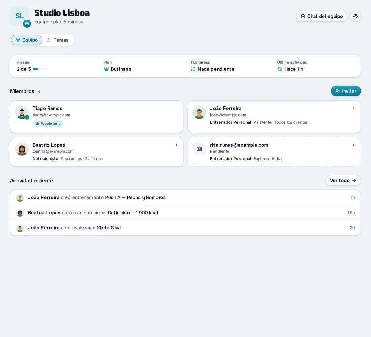Open Chat del equipo
This screenshot has height=337, width=371.
(x=321, y=16)
